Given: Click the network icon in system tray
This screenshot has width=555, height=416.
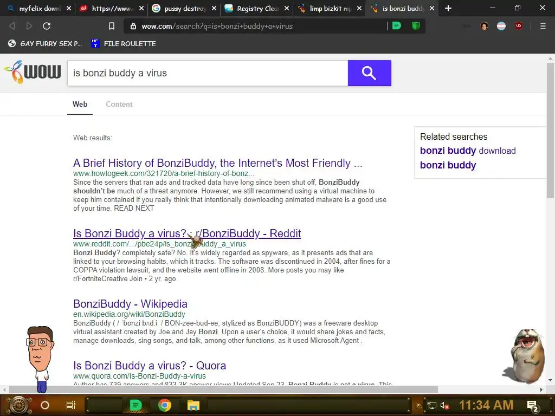Looking at the screenshot, I should coord(431,405).
